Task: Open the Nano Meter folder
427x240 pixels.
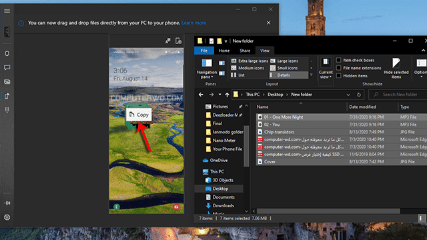Action: coord(224,141)
